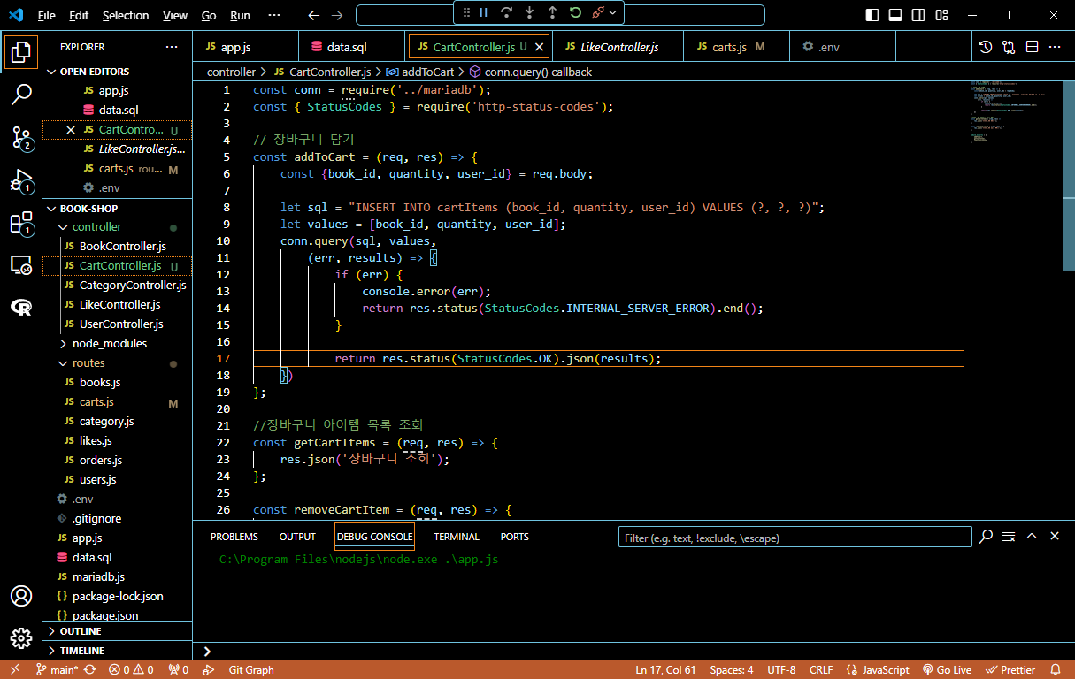Click the debug console filter input
Viewport: 1075px width, 679px height.
(x=795, y=537)
